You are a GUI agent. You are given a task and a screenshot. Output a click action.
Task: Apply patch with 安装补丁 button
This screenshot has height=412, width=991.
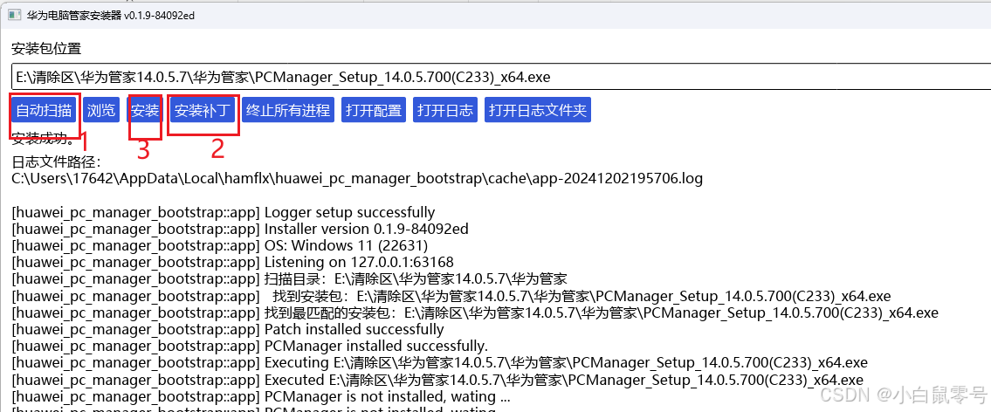point(203,110)
